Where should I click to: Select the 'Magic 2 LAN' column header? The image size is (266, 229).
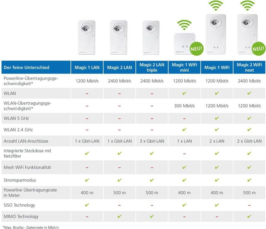tap(119, 67)
